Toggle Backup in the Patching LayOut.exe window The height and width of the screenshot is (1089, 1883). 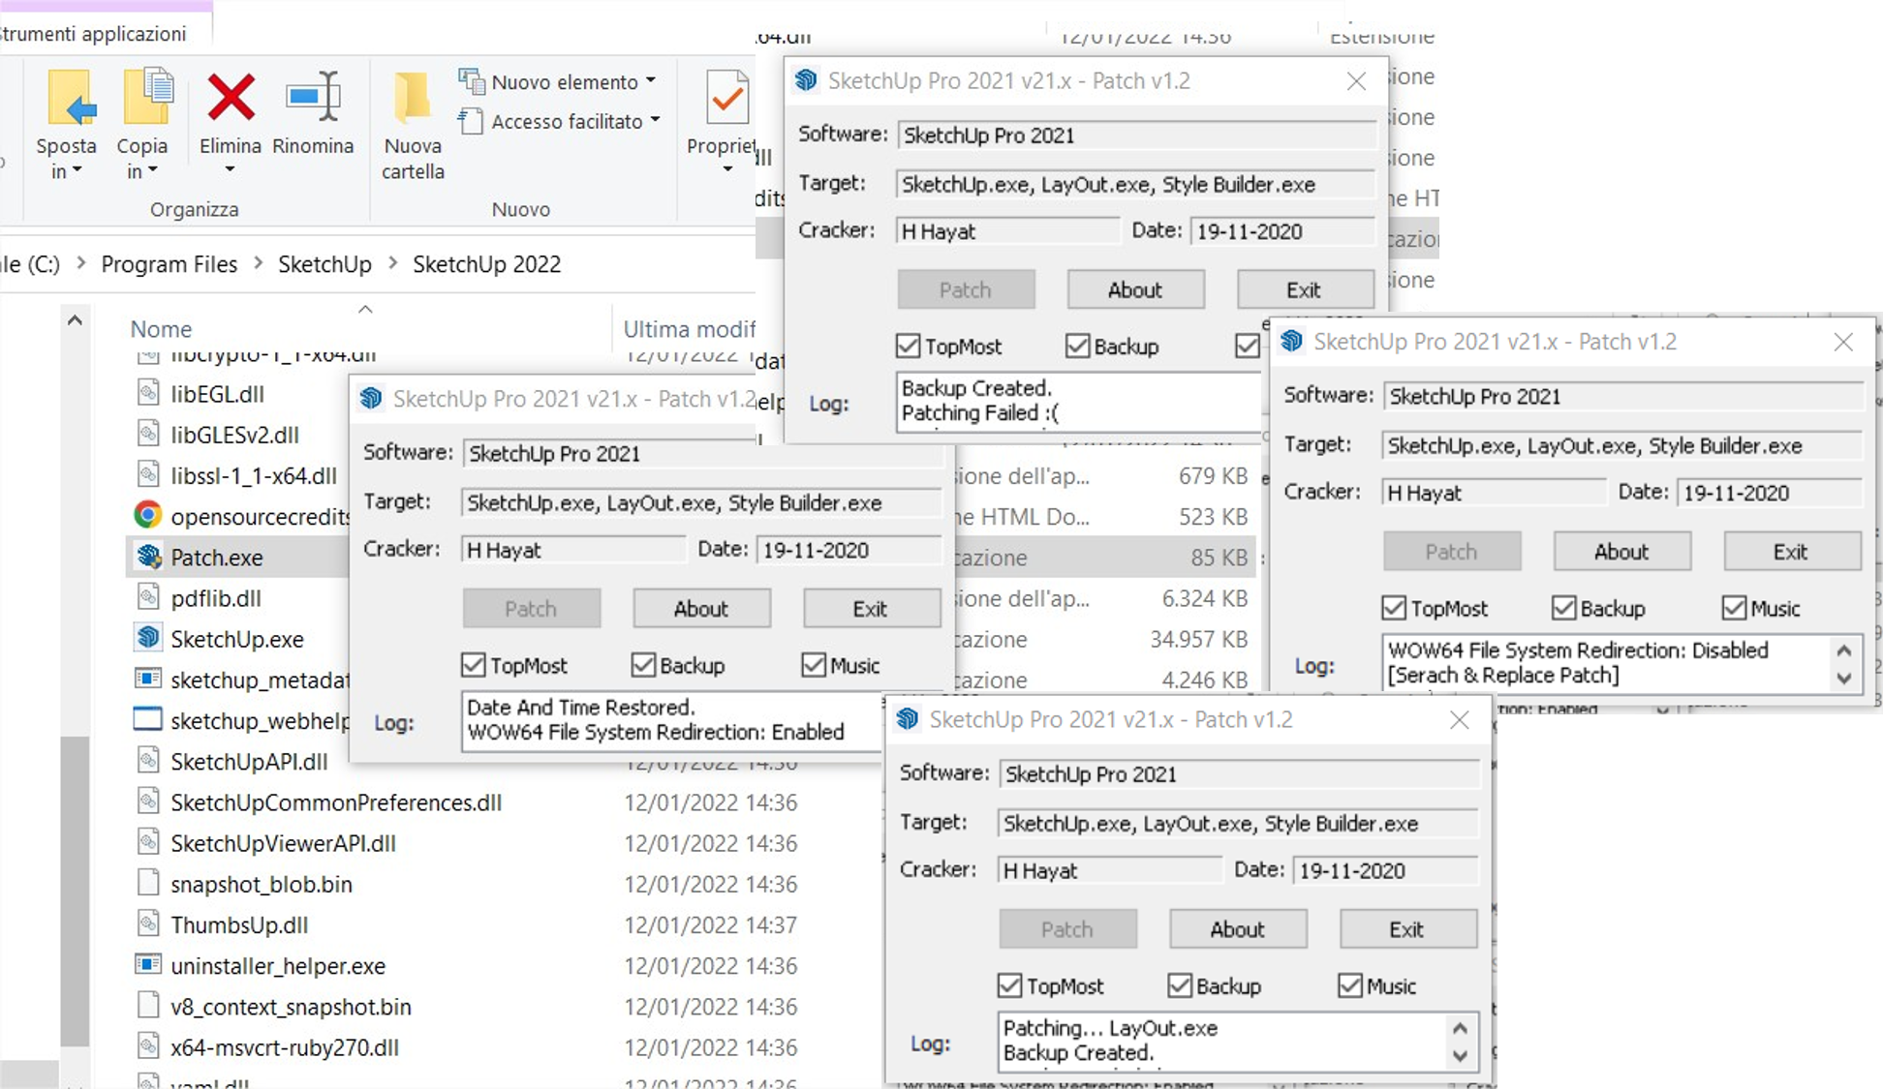(x=1180, y=985)
